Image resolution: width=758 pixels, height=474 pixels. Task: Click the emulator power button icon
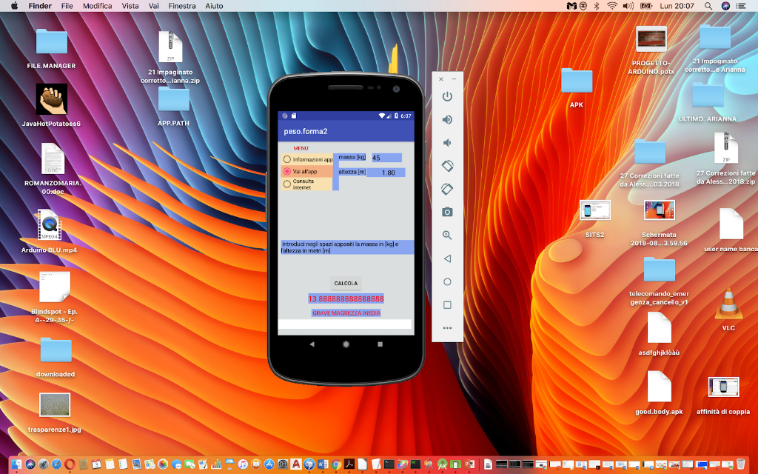447,96
